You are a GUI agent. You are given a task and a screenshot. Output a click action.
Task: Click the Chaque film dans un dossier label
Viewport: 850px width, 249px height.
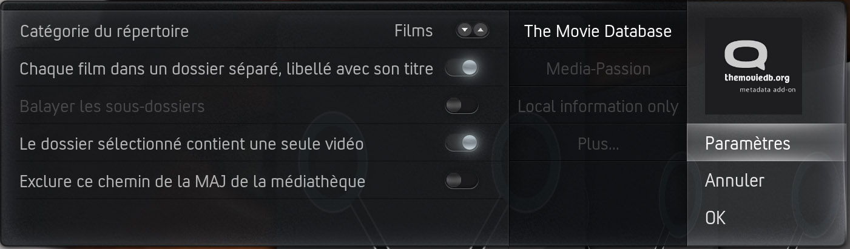click(x=226, y=68)
